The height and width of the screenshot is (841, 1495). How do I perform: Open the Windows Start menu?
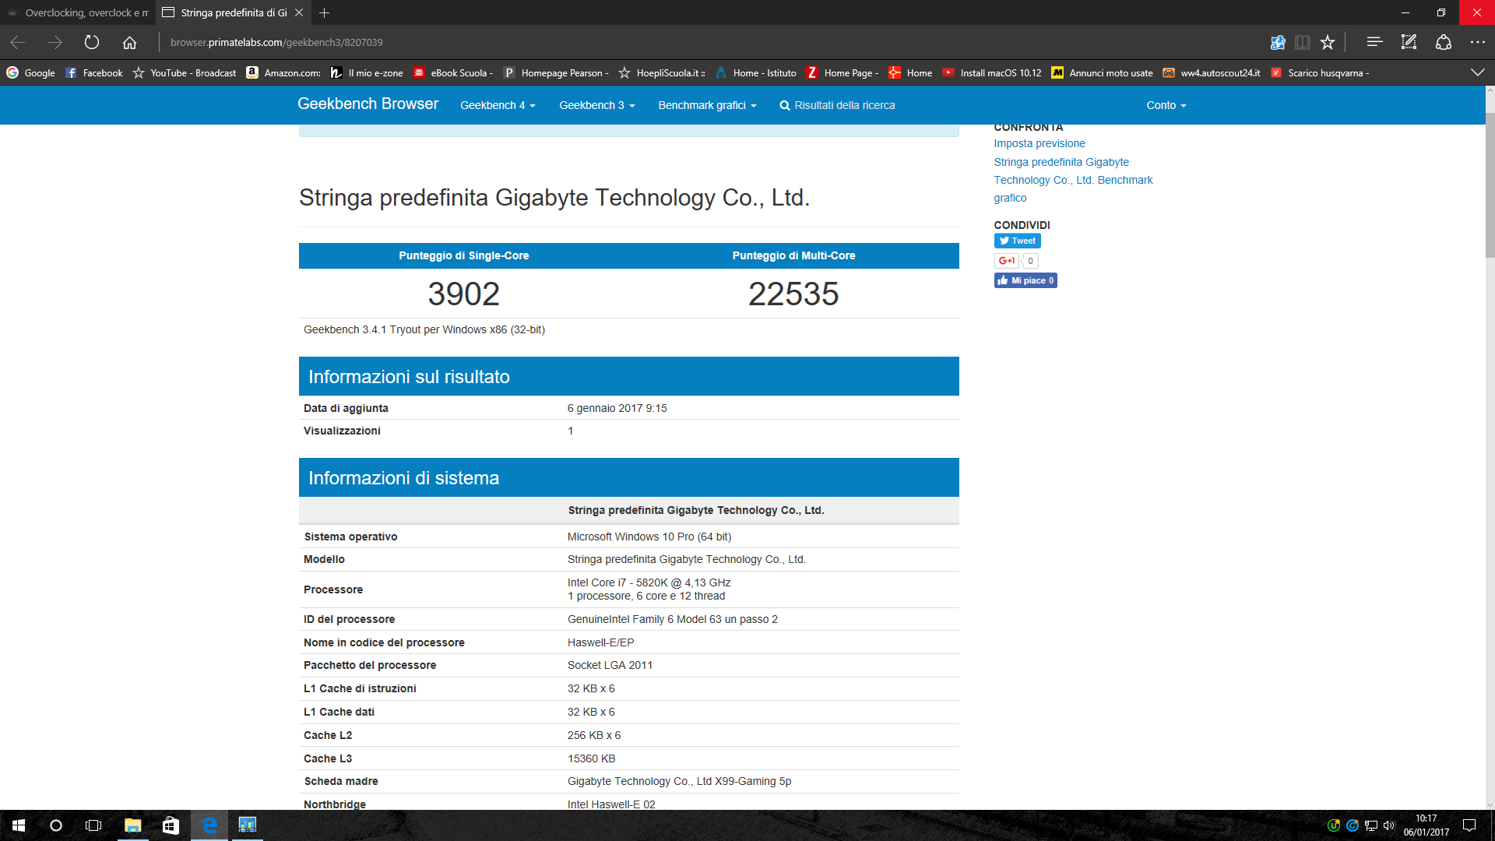coord(19,825)
